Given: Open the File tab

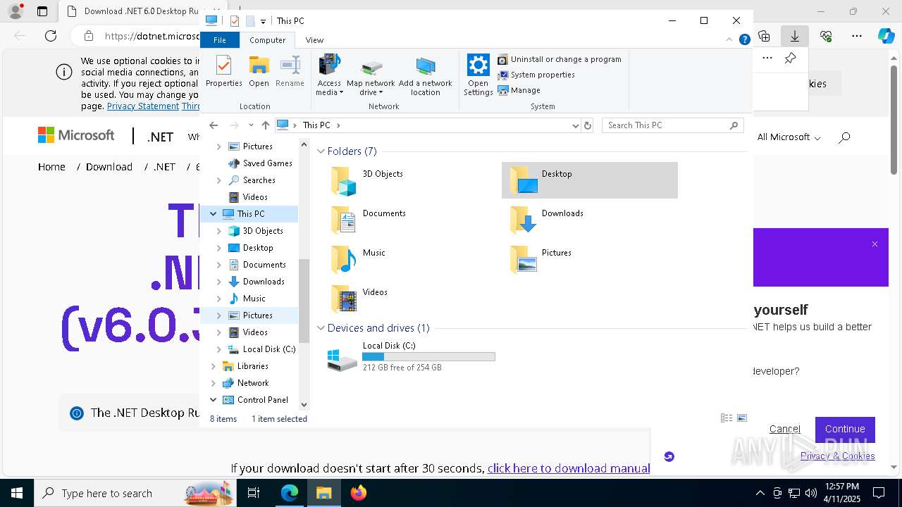Looking at the screenshot, I should [x=220, y=40].
